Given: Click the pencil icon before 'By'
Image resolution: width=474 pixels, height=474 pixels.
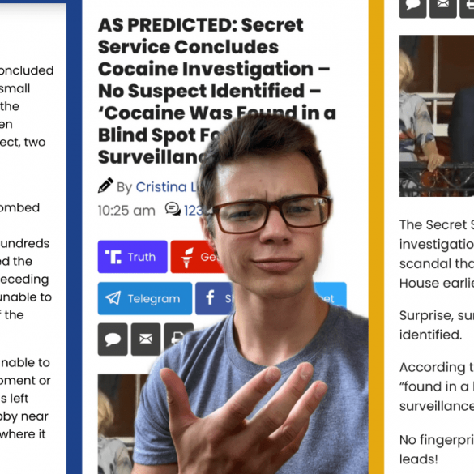Looking at the screenshot, I should (105, 186).
